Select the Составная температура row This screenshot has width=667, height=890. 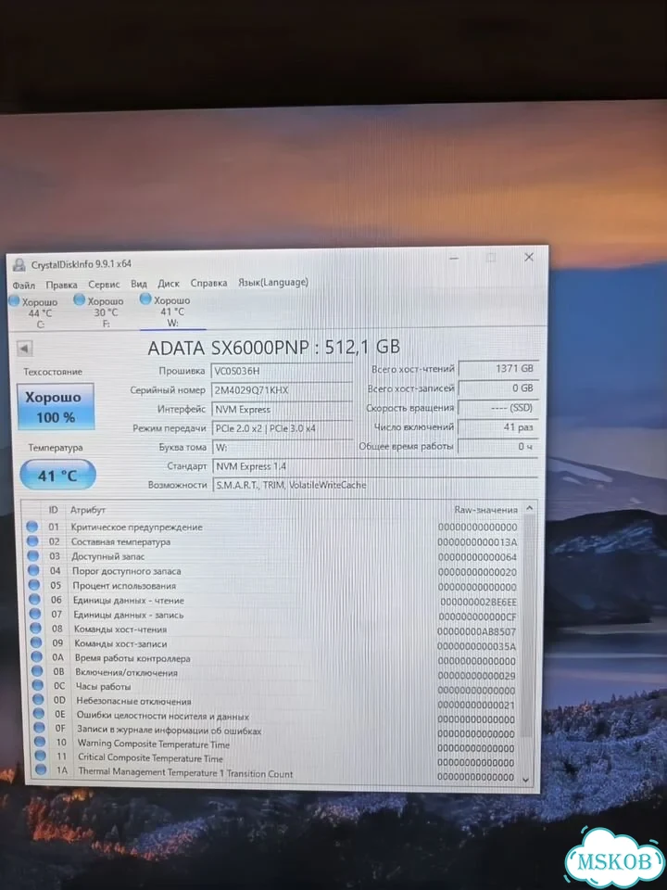coord(272,541)
